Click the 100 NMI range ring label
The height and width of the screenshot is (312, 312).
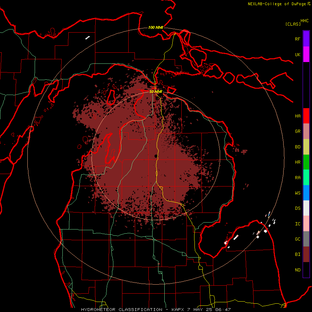[156, 27]
